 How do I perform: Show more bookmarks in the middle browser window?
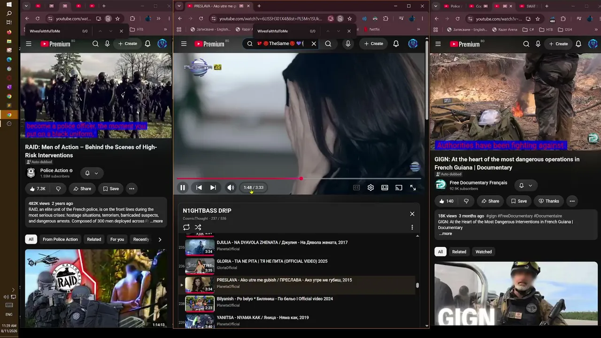418,29
